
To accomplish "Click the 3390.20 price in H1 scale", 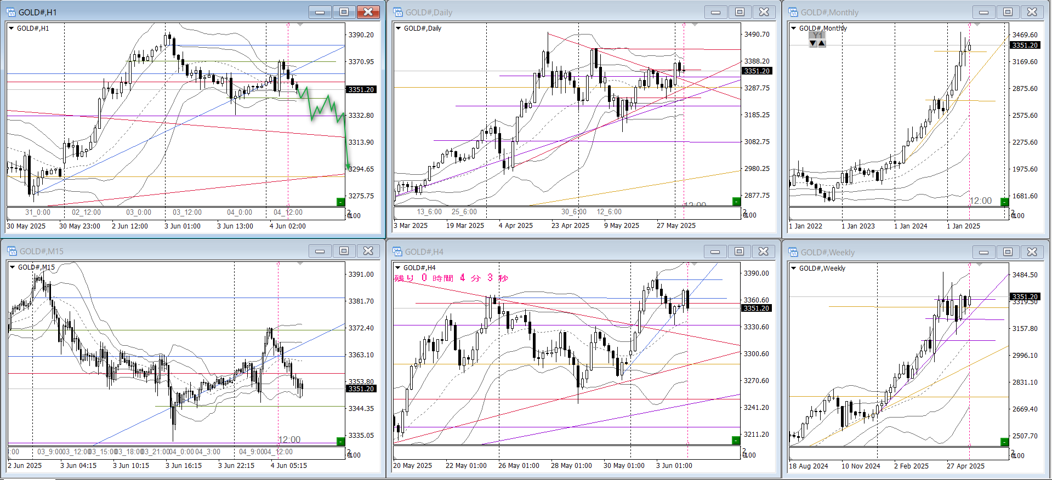I will point(361,35).
